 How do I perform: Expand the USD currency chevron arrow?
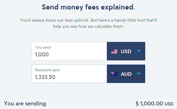click(139, 51)
